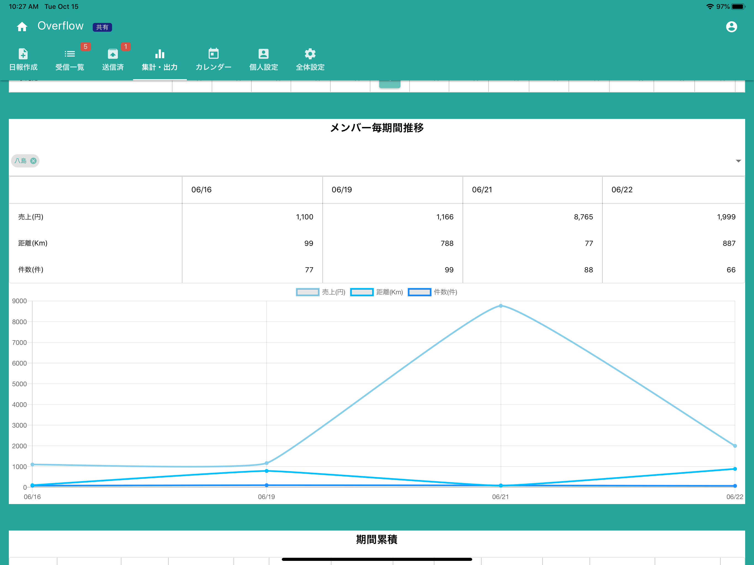Click the 06/21 sales peak data point
Screen dimensions: 754x565
(500, 306)
